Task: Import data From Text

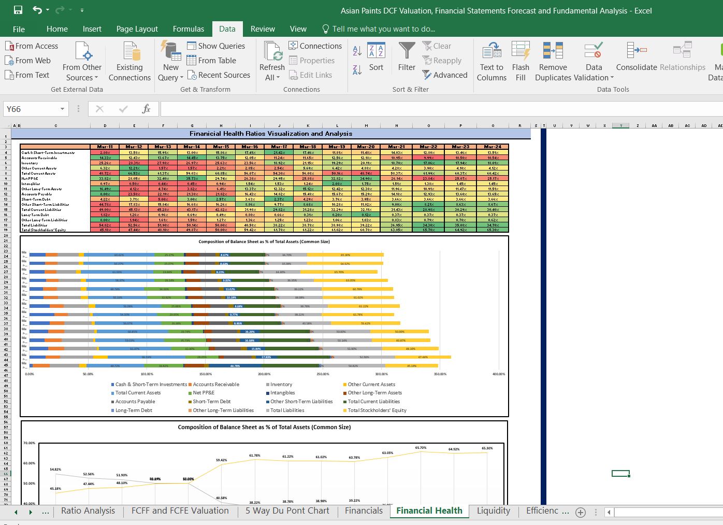Action: click(27, 75)
